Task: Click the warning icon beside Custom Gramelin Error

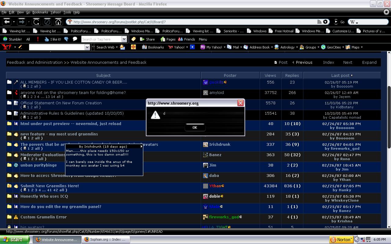Action: (x=16, y=217)
